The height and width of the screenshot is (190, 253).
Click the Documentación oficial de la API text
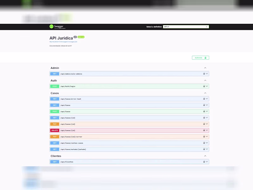tap(61, 46)
